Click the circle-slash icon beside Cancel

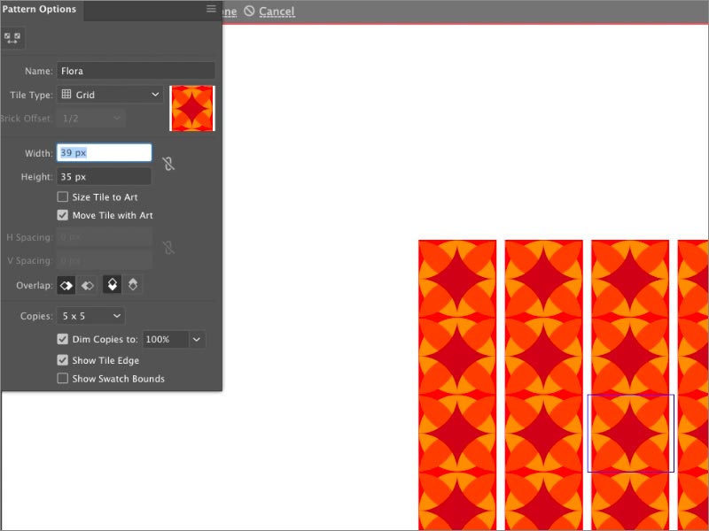(249, 12)
